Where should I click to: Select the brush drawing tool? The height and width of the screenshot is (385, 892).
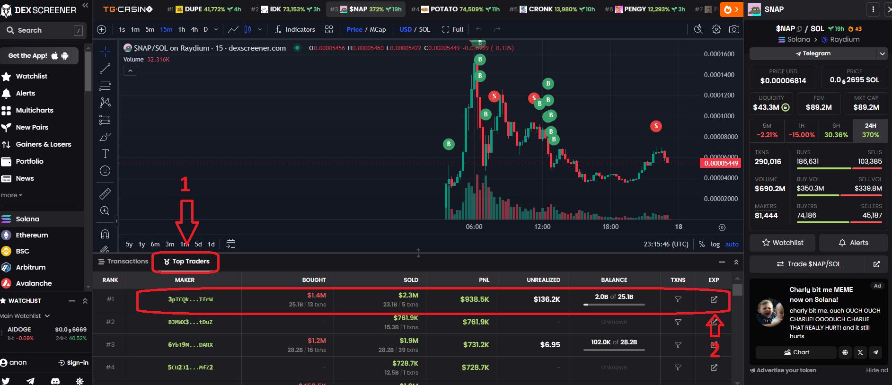[105, 137]
